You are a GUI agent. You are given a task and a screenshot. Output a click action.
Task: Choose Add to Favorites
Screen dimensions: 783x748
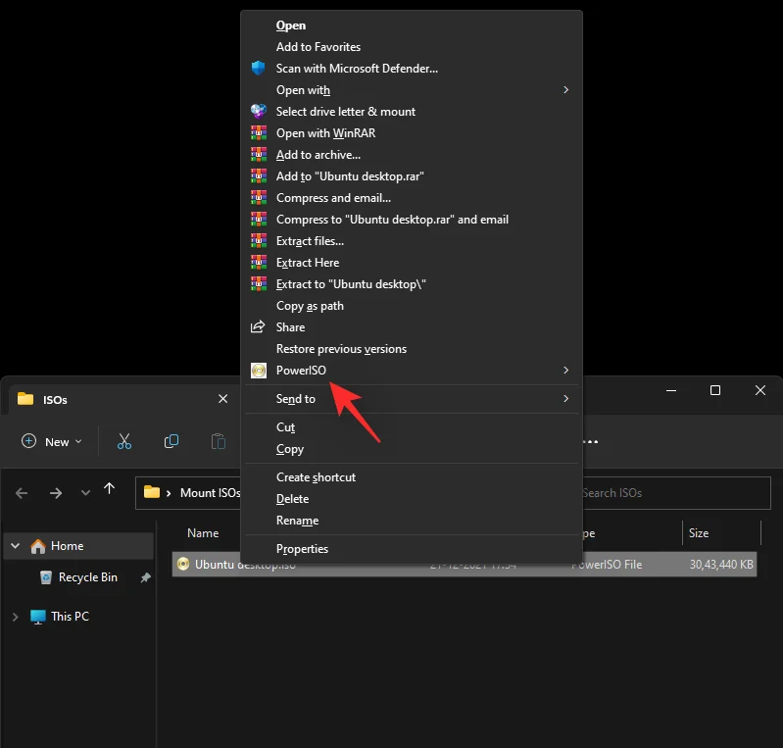click(412, 47)
